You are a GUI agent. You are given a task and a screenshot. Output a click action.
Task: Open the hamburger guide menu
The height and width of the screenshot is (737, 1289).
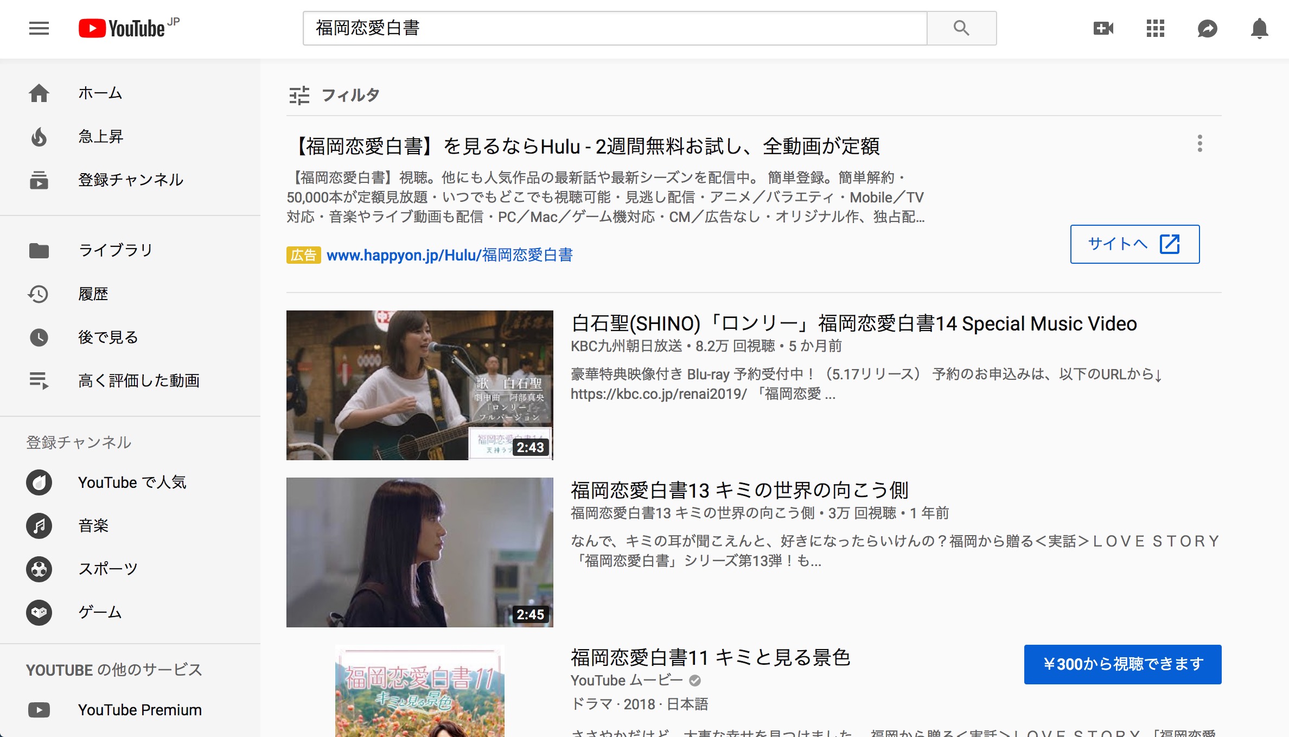39,28
